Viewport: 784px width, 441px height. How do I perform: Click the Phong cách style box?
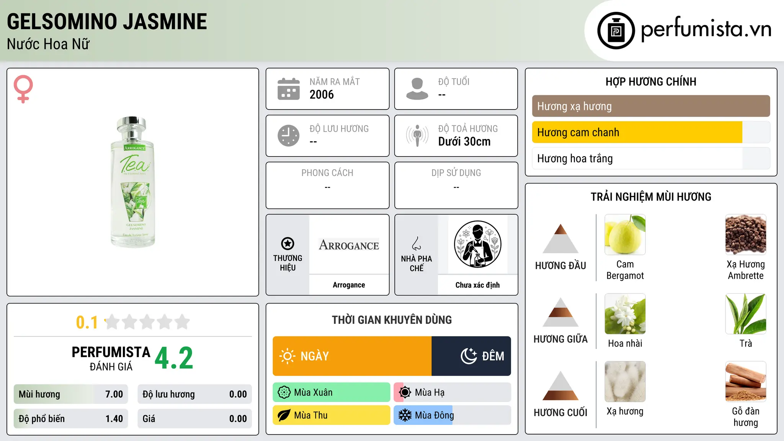click(x=327, y=185)
